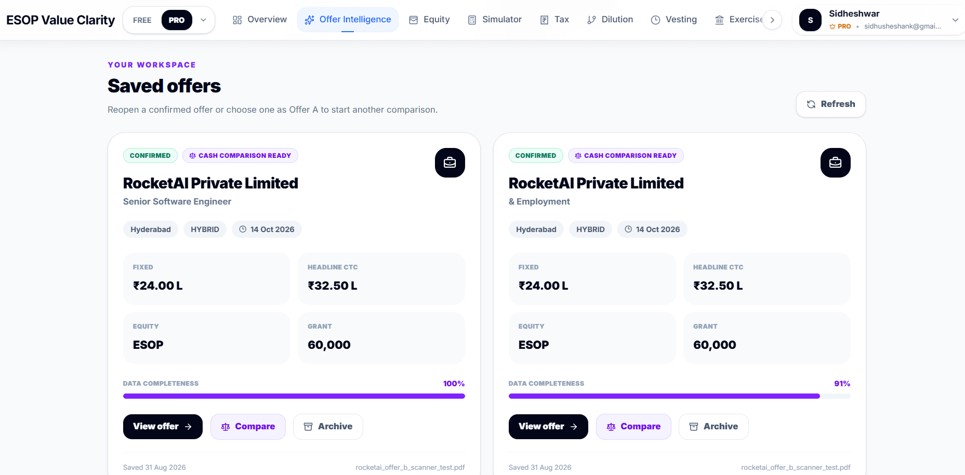Click the '& Employment' subtitle text

coord(539,201)
